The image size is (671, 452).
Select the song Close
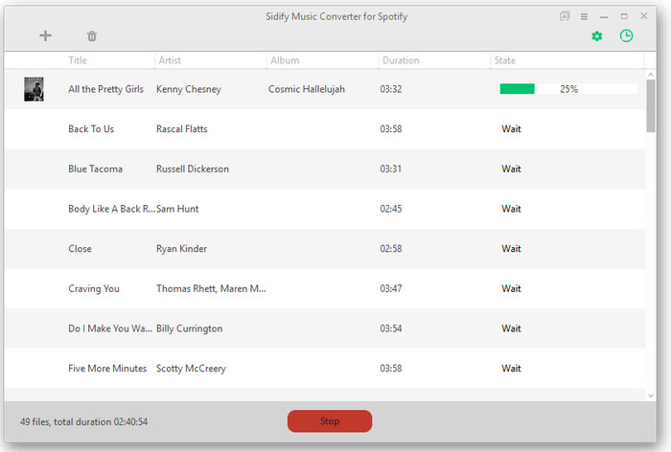coord(80,248)
